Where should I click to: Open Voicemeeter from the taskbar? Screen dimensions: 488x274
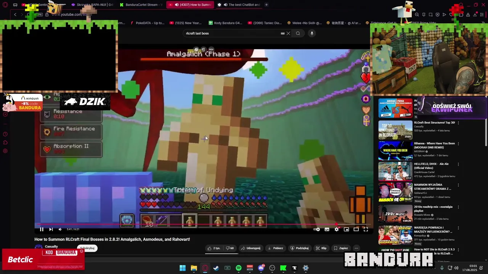point(250,268)
